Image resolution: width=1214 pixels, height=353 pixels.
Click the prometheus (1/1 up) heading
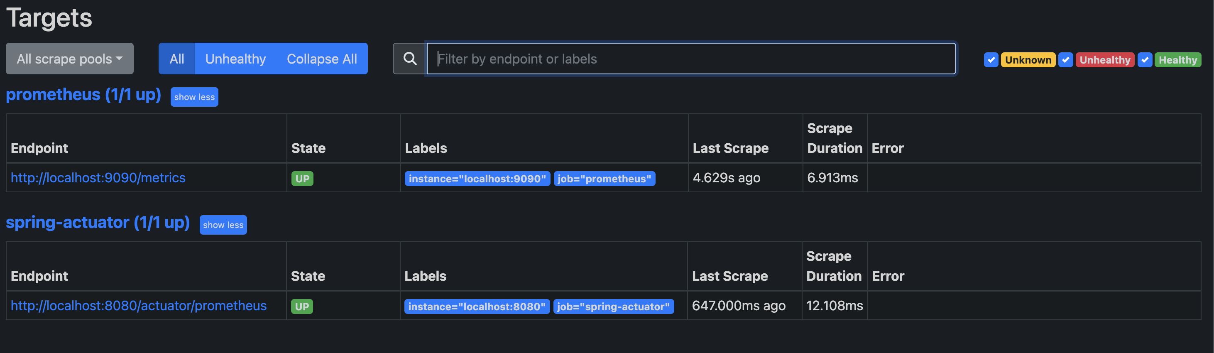83,95
